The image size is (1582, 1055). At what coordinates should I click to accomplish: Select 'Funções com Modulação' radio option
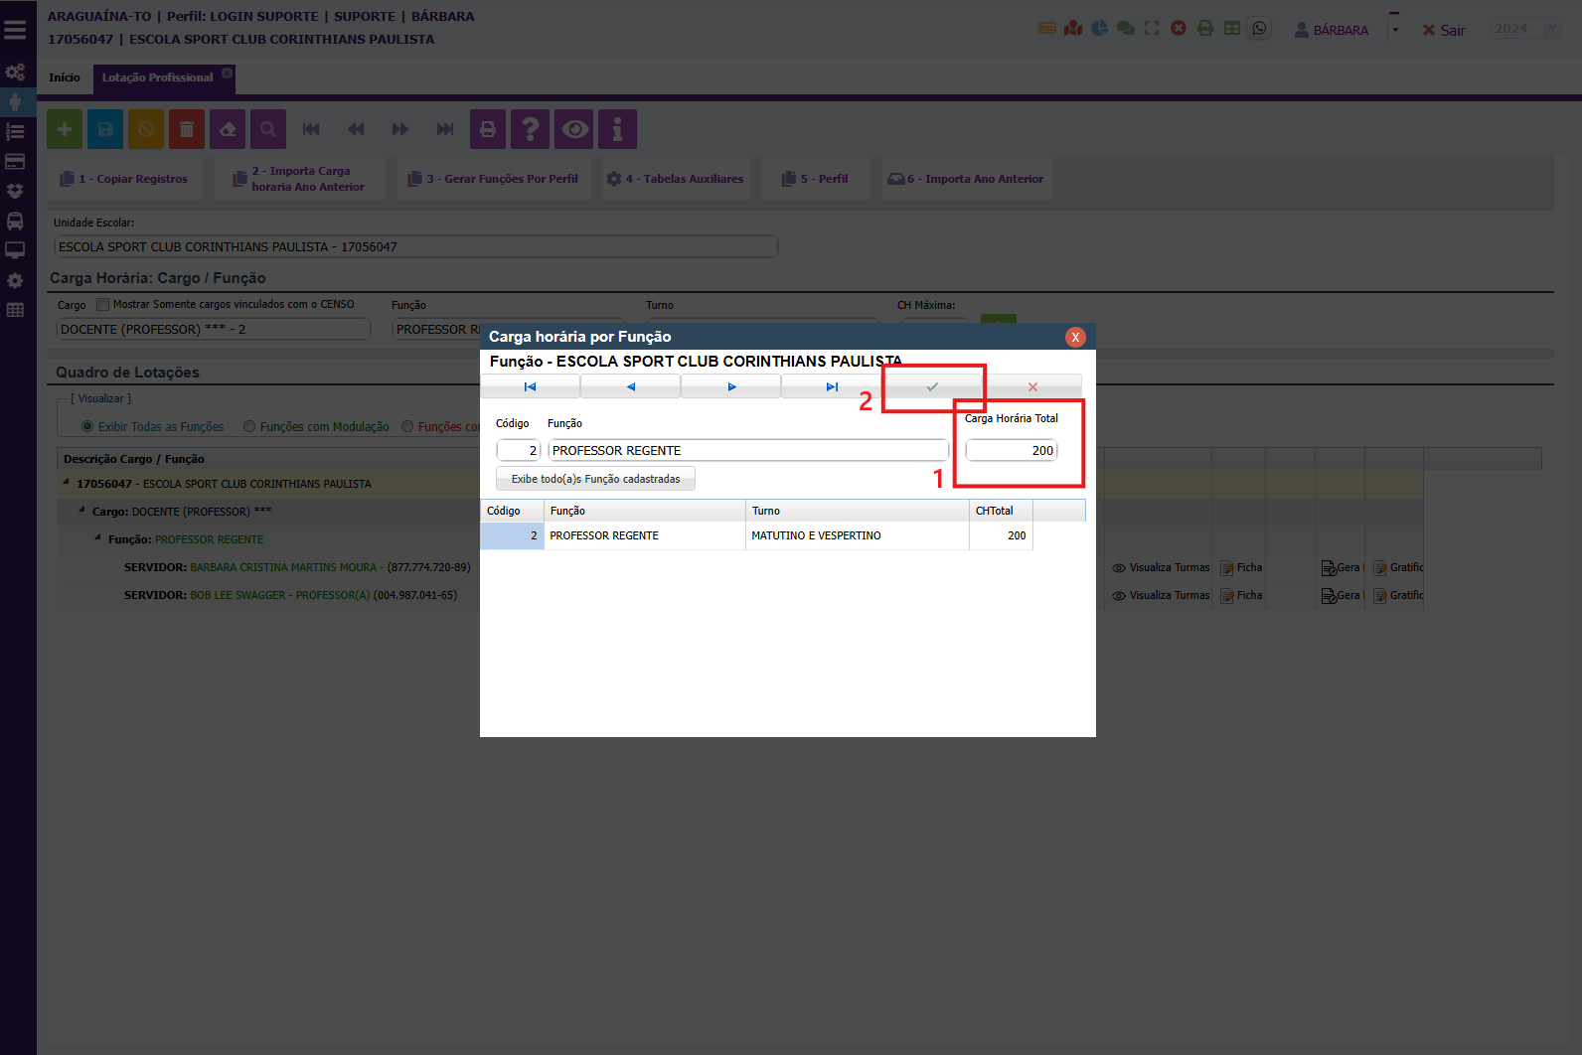[249, 426]
